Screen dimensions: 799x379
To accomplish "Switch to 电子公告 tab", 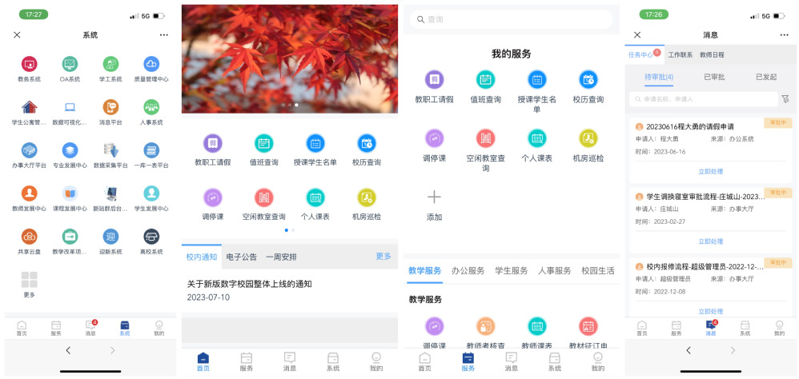I will coord(241,257).
